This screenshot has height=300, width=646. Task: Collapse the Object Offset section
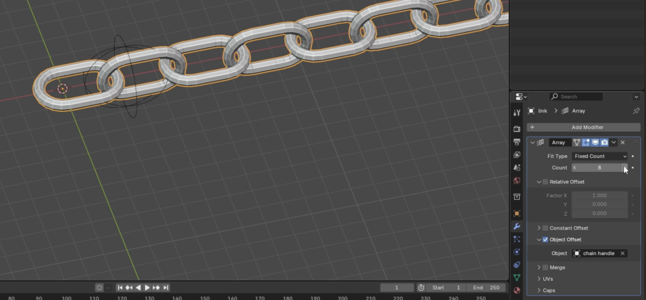point(539,239)
